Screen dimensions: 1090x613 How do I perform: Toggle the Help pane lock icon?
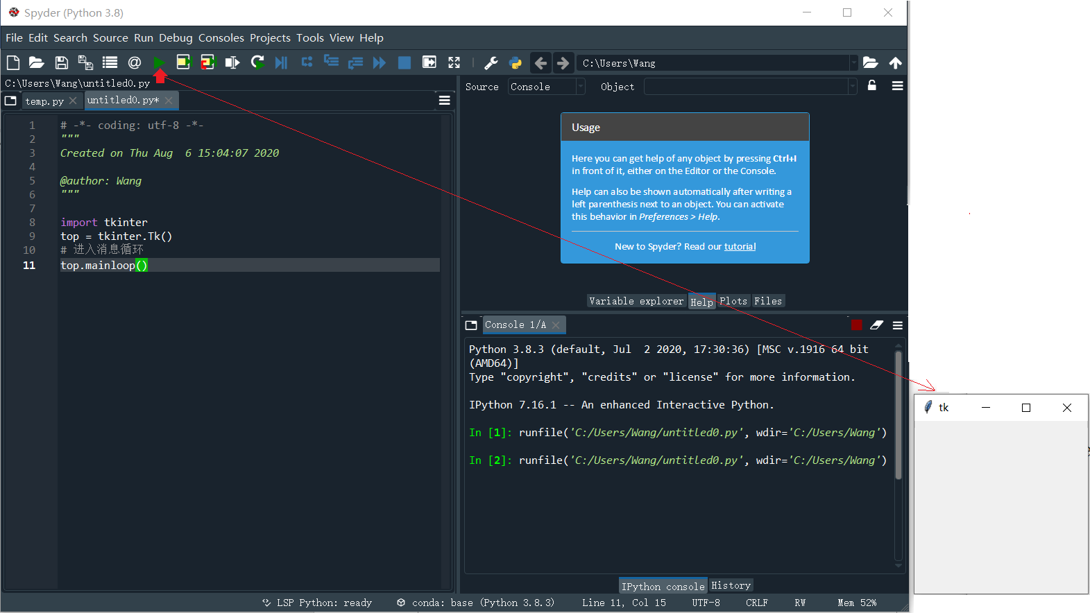872,85
